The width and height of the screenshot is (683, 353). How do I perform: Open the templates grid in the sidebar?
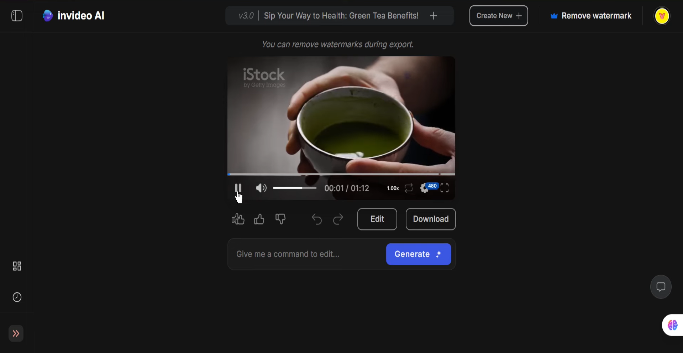tap(16, 266)
